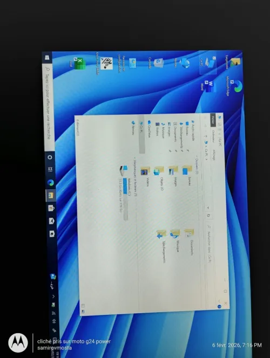Viewport: 270px width, 358px height.
Task: Open the user folder icon above Edge
Action: (x=234, y=62)
